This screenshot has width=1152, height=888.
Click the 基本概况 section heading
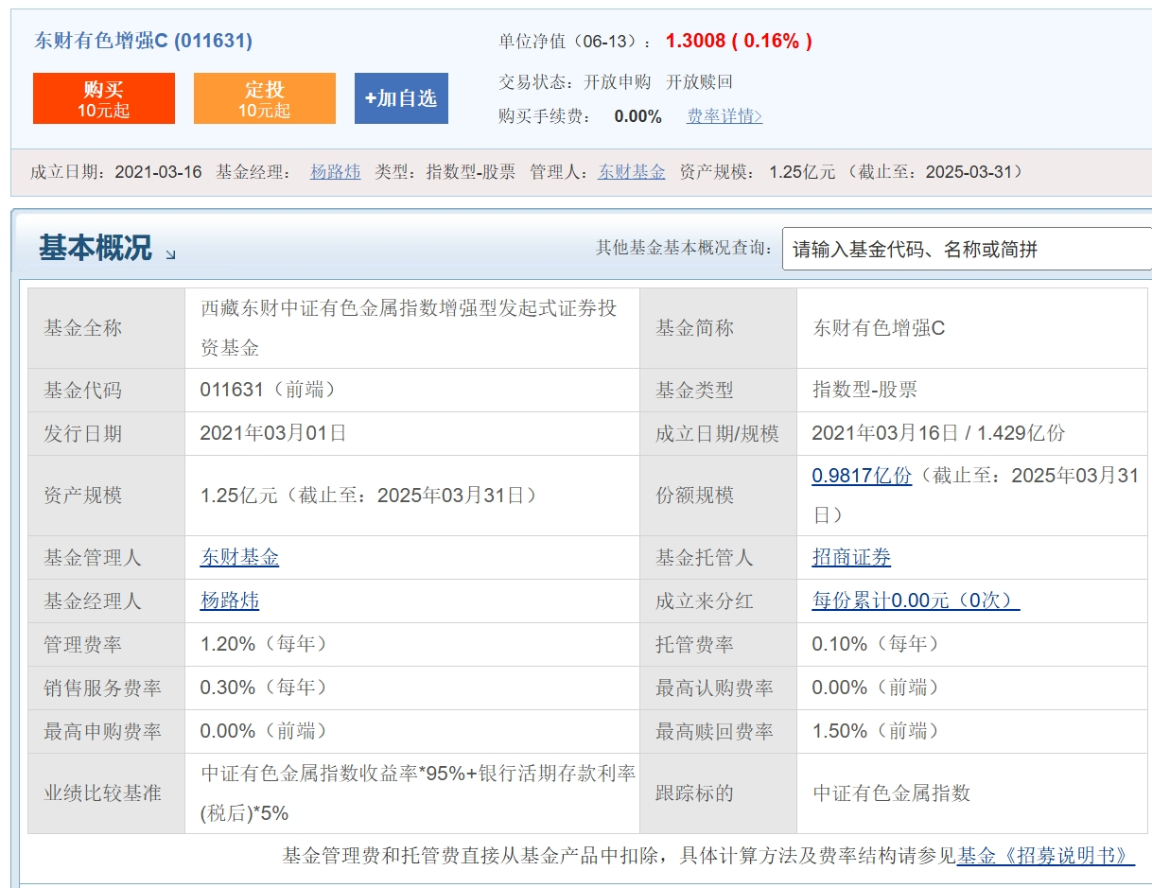click(95, 248)
